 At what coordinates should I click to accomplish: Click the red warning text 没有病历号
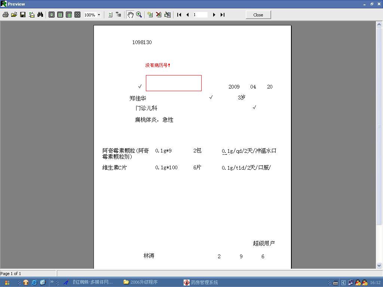click(157, 65)
